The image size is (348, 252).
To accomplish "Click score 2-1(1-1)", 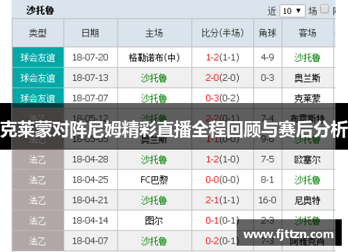I will 223,200.
